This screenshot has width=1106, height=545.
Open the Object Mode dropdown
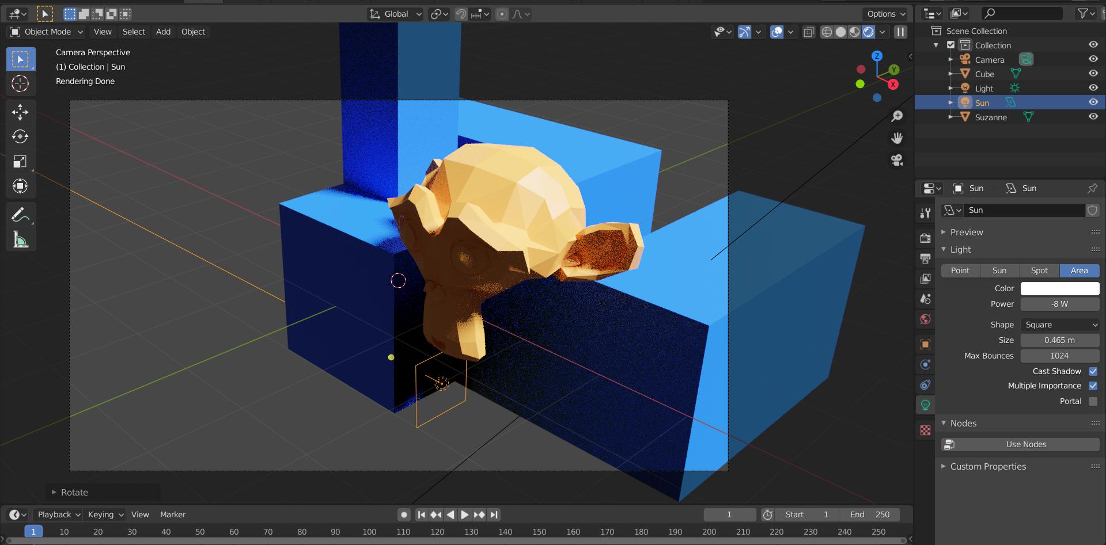(47, 32)
